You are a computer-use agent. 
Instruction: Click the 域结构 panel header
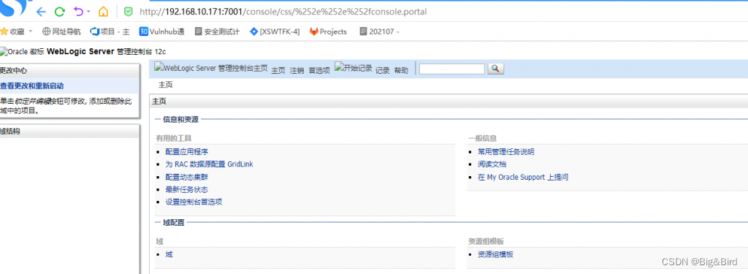(x=69, y=132)
